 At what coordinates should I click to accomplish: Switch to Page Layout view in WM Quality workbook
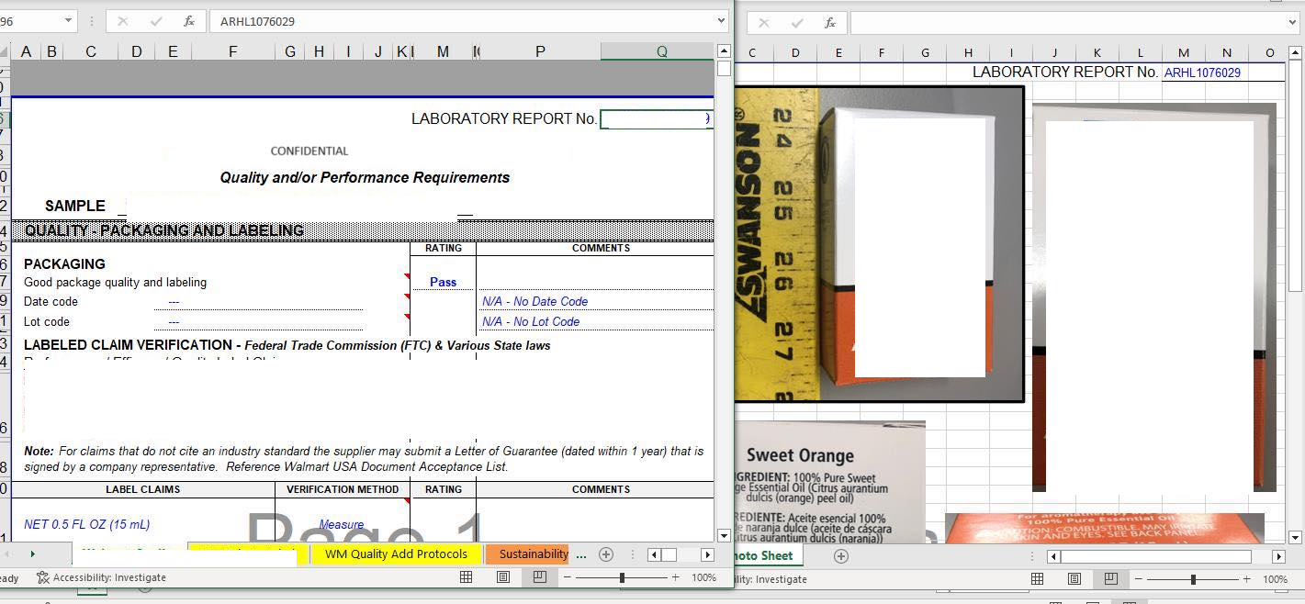click(503, 577)
